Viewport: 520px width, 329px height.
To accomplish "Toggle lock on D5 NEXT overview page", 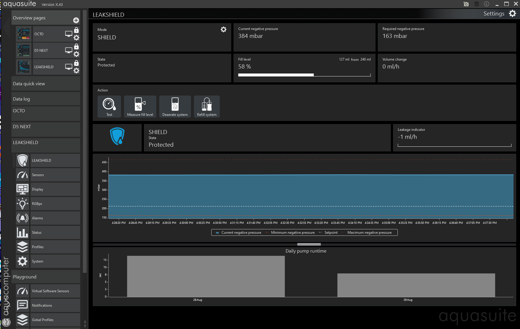I will pyautogui.click(x=76, y=47).
